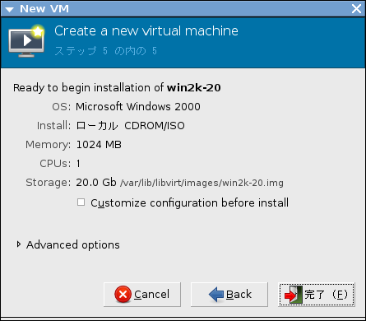Select the storage path /var/lib/libvirt/images/win2k-20.img

pos(202,183)
